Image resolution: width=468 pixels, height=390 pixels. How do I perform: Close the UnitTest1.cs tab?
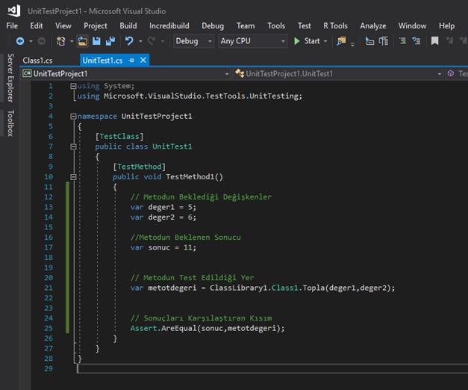pos(143,60)
